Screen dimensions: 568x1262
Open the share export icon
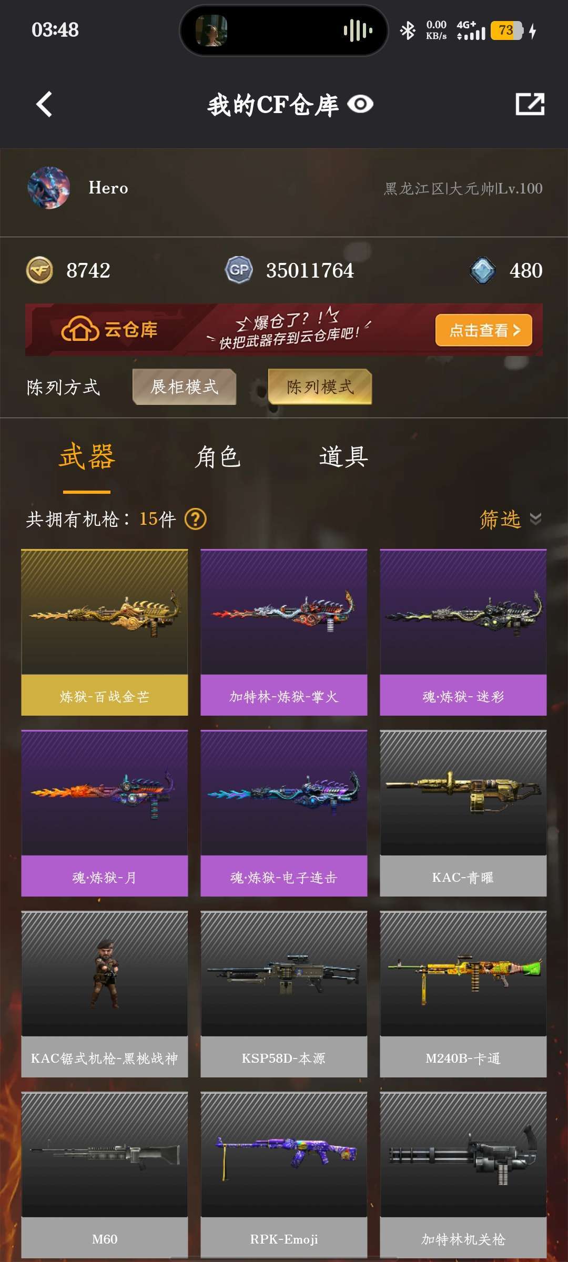tap(530, 104)
